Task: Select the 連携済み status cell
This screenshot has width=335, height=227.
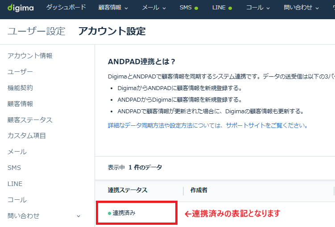Action: (x=137, y=213)
